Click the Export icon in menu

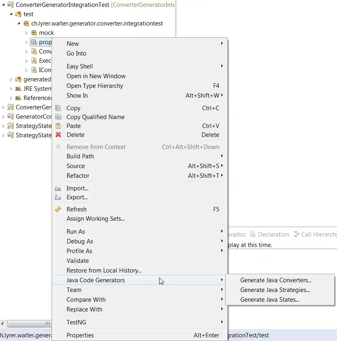pos(58,197)
